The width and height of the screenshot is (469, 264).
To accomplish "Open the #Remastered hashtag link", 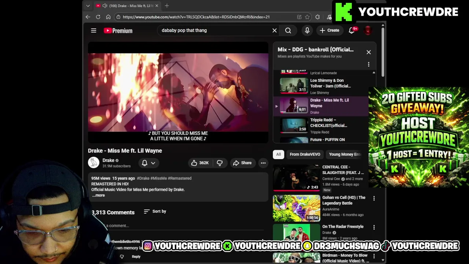I will tap(180, 178).
